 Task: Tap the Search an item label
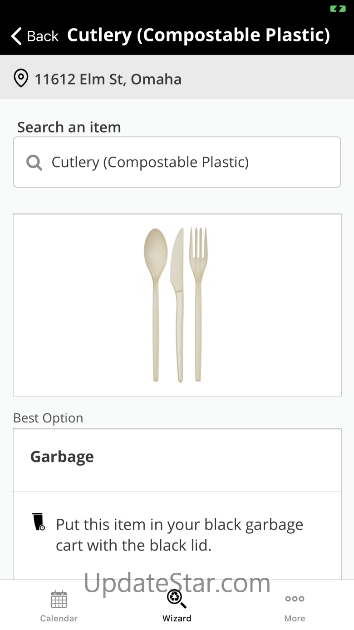click(x=69, y=127)
